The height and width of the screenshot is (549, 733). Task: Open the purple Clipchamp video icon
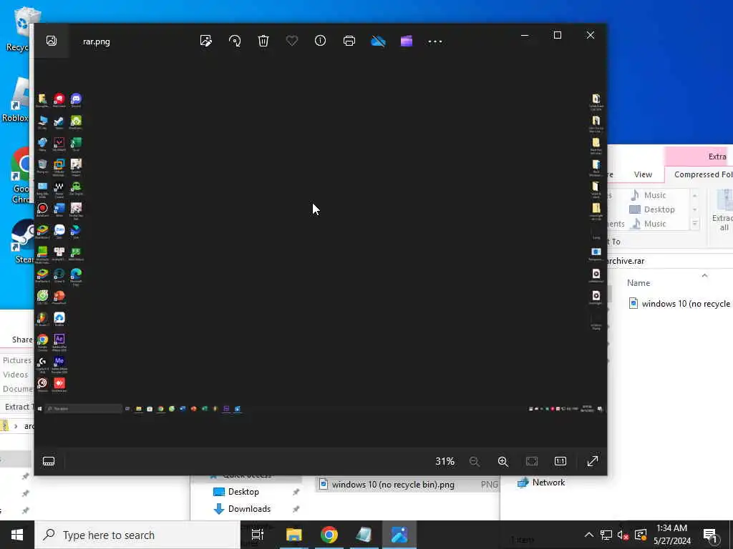coord(407,41)
